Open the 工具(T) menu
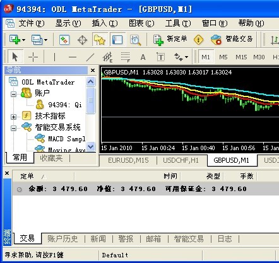 click(x=178, y=23)
